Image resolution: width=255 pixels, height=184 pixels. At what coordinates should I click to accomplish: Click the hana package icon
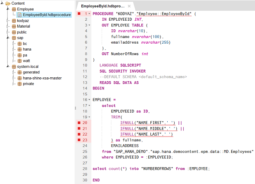click(19, 49)
